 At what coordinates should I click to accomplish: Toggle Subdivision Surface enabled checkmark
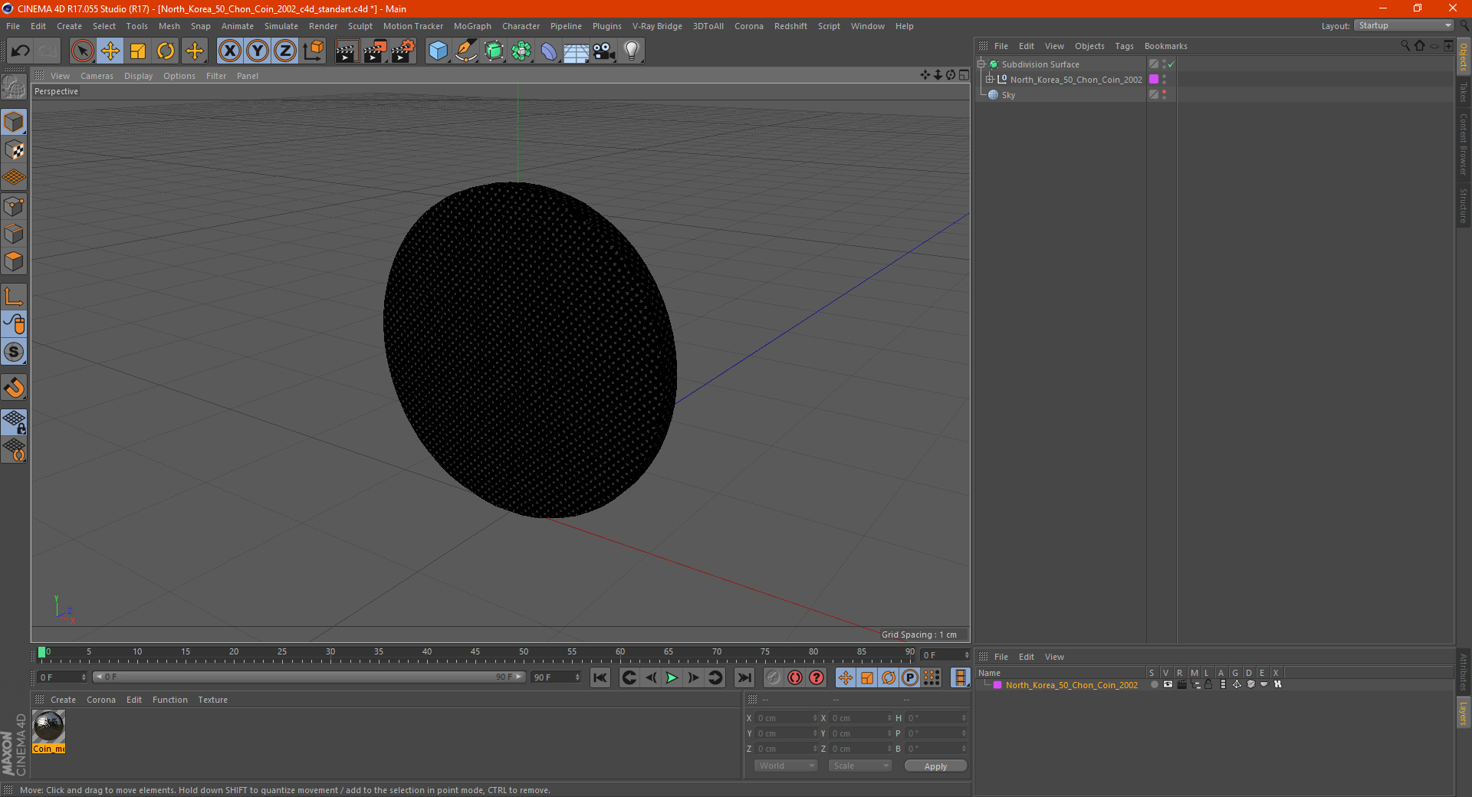(1171, 64)
